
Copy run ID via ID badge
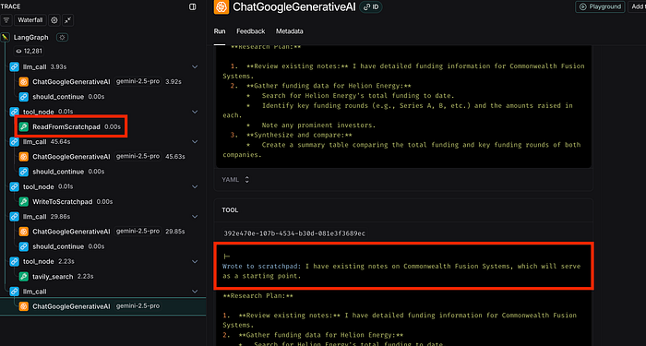371,7
